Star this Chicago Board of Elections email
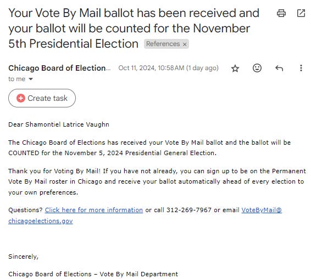The height and width of the screenshot is (279, 311). pyautogui.click(x=235, y=69)
